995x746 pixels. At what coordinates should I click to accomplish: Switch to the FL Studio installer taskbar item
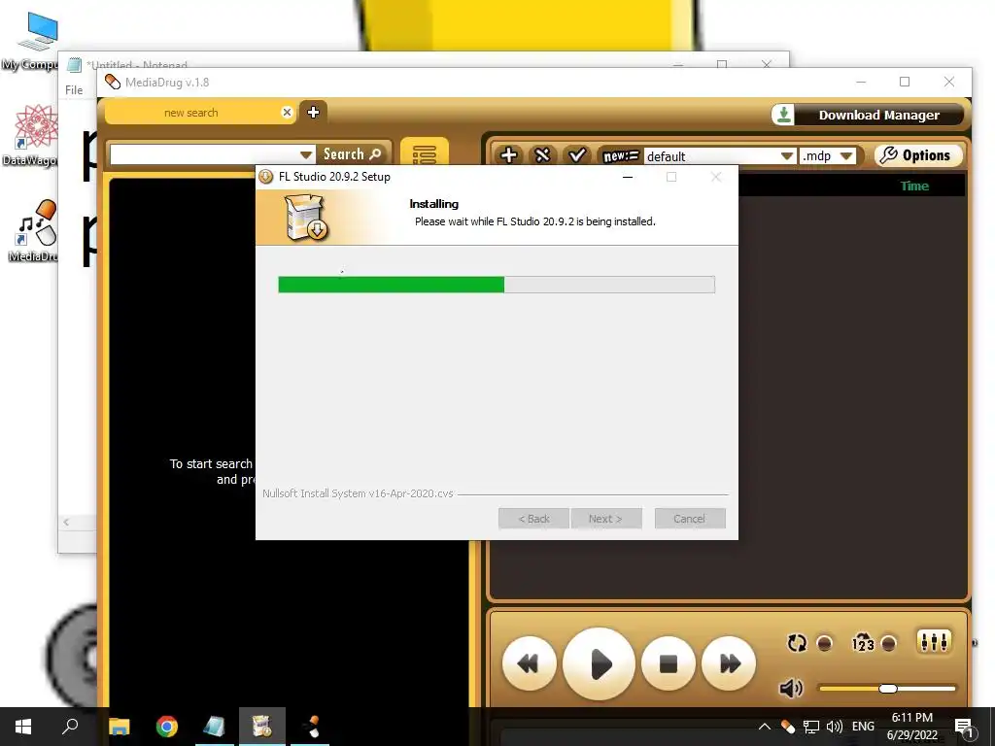pos(262,727)
